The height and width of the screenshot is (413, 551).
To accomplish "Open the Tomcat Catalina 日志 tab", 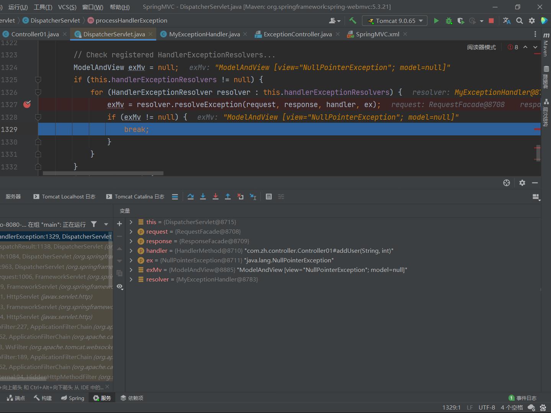I will click(x=139, y=197).
